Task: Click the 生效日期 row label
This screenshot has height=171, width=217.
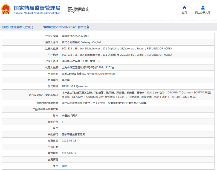Action: point(53,147)
